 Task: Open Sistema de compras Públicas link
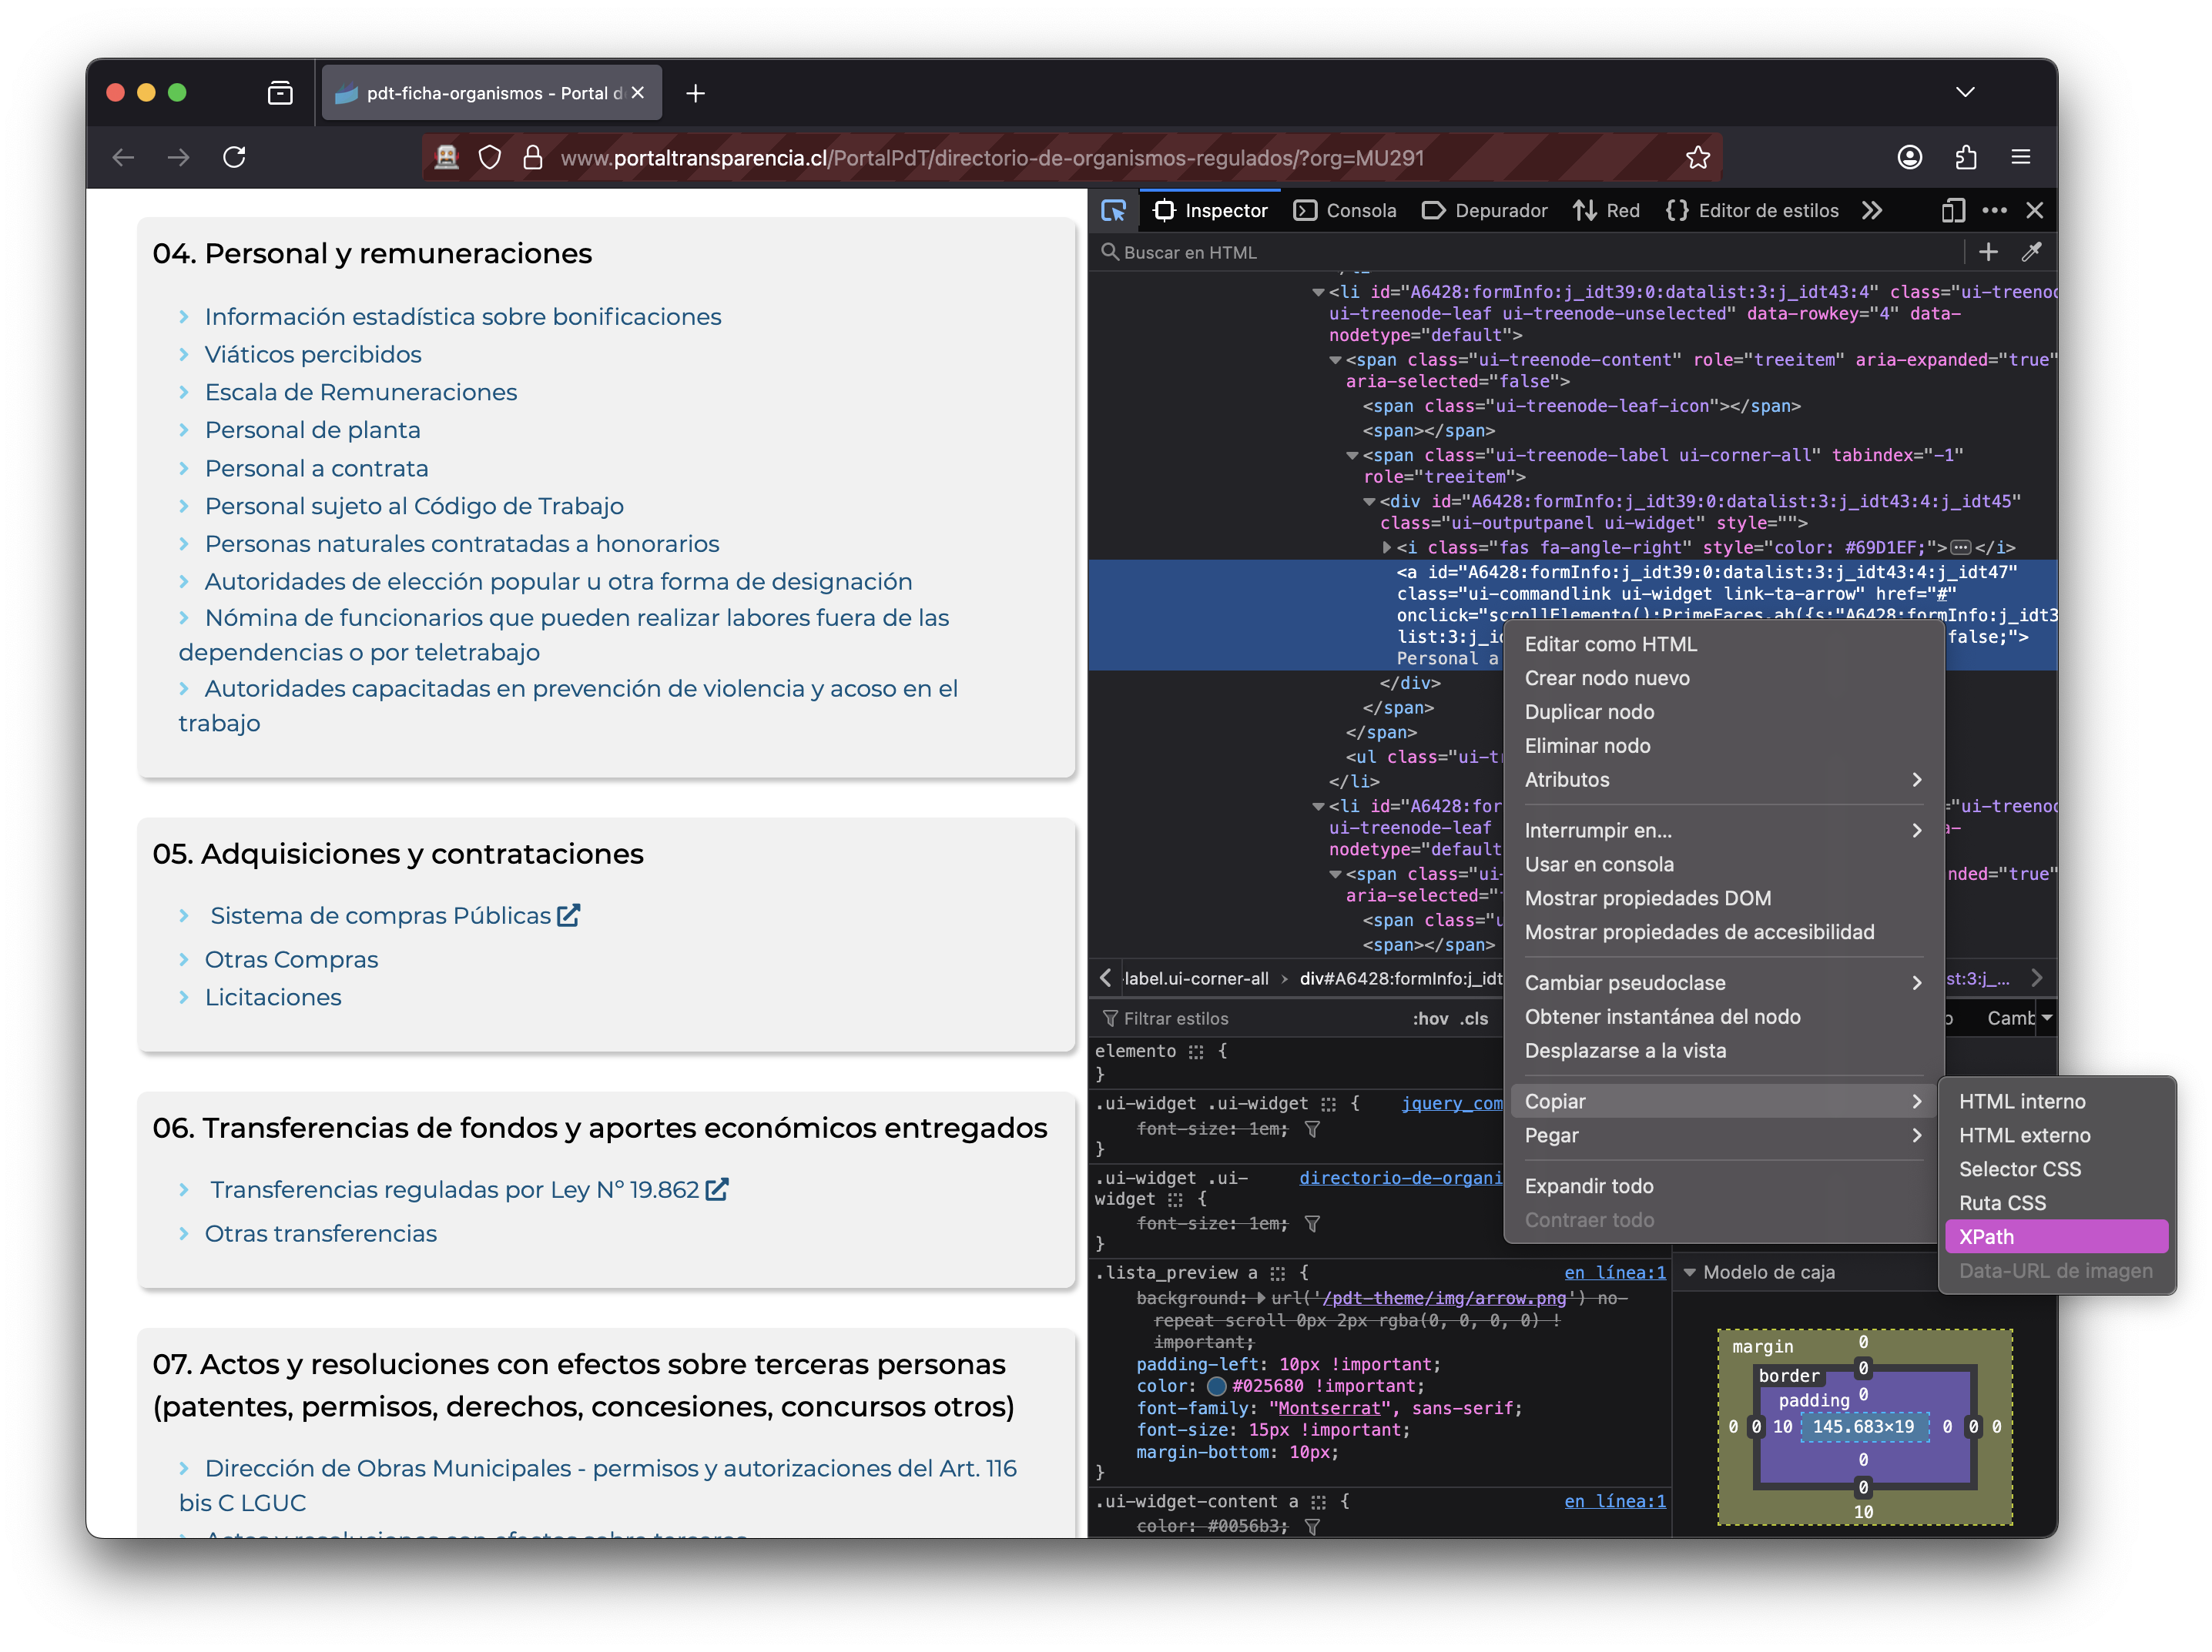(395, 916)
